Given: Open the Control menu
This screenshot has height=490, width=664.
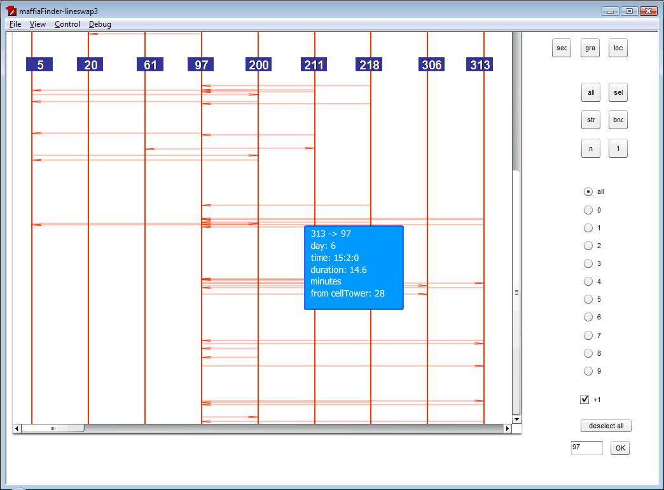Looking at the screenshot, I should pyautogui.click(x=67, y=24).
